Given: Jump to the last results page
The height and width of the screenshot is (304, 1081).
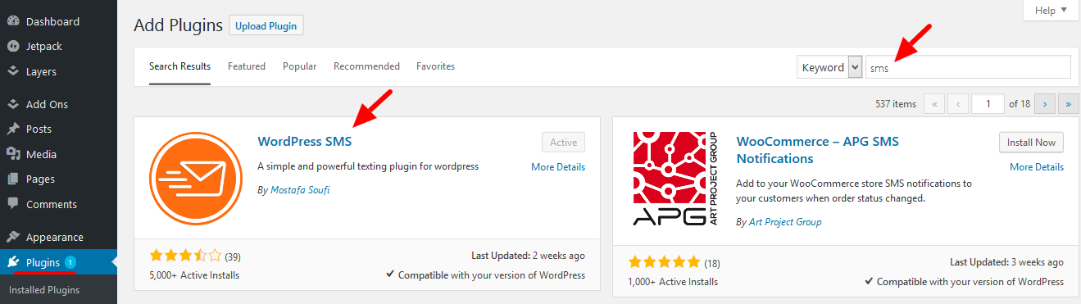Looking at the screenshot, I should (1069, 104).
